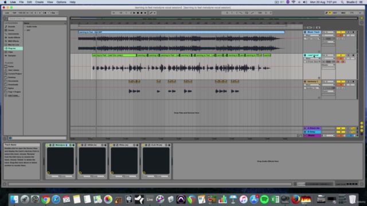Open the Documents folder in Places
The width and height of the screenshot is (367, 206).
[x=13, y=81]
